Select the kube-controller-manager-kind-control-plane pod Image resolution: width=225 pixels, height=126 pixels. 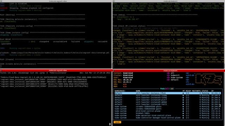(x=158, y=118)
